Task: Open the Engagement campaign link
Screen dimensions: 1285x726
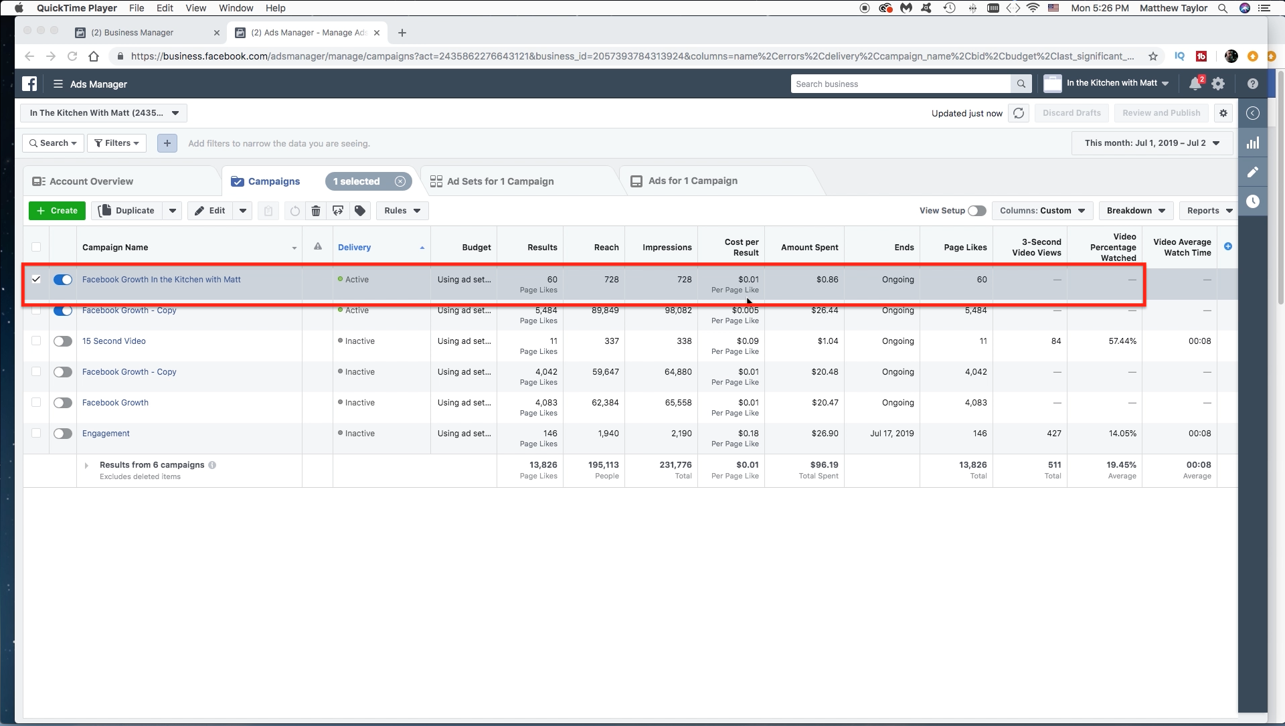Action: 106,434
